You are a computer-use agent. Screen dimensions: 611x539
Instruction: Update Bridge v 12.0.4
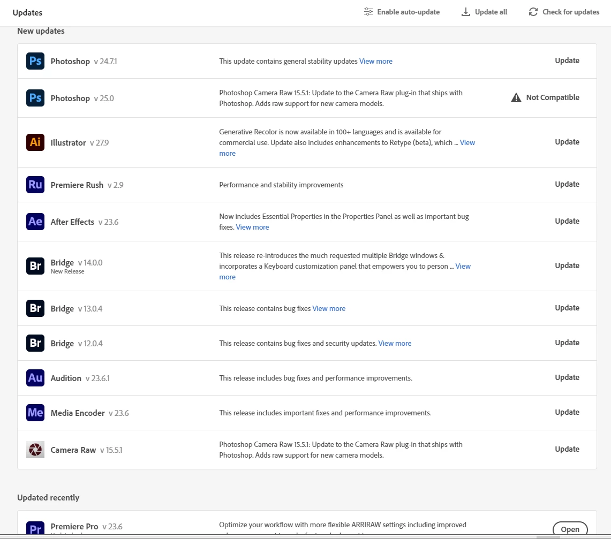pos(567,343)
